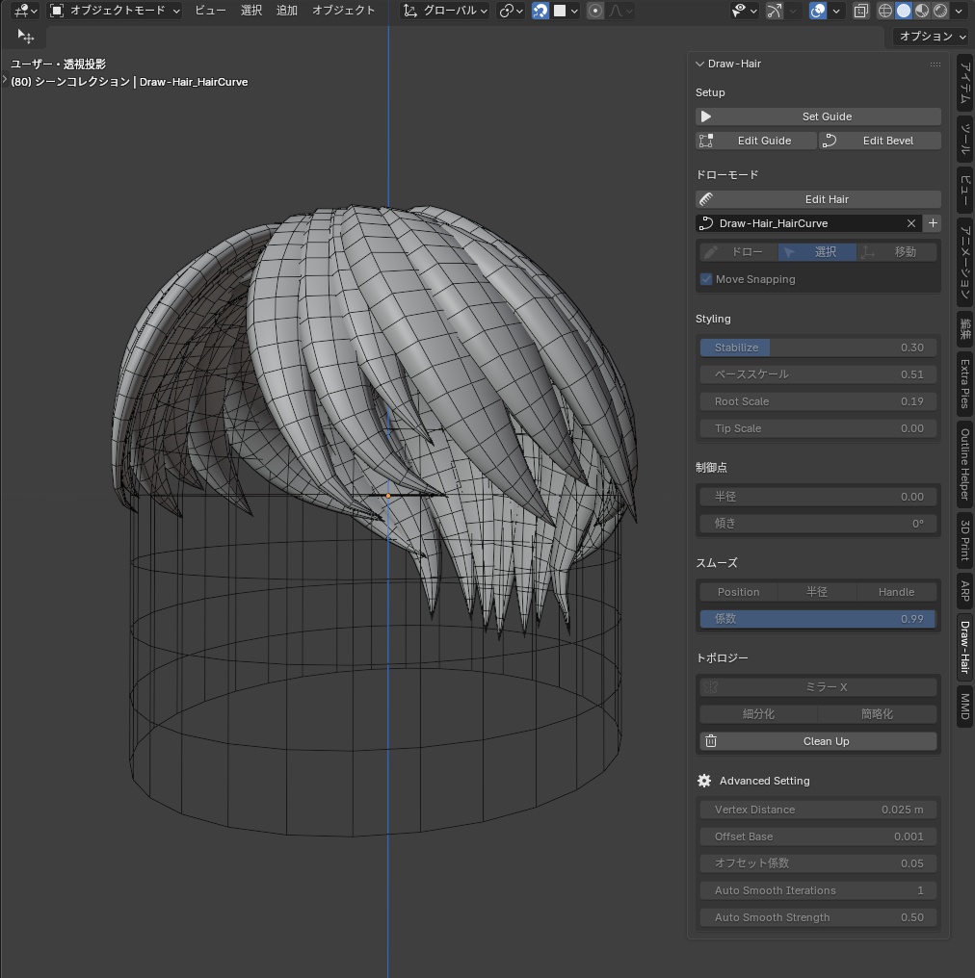Click the Auto Smooth Iterations field

coord(818,890)
